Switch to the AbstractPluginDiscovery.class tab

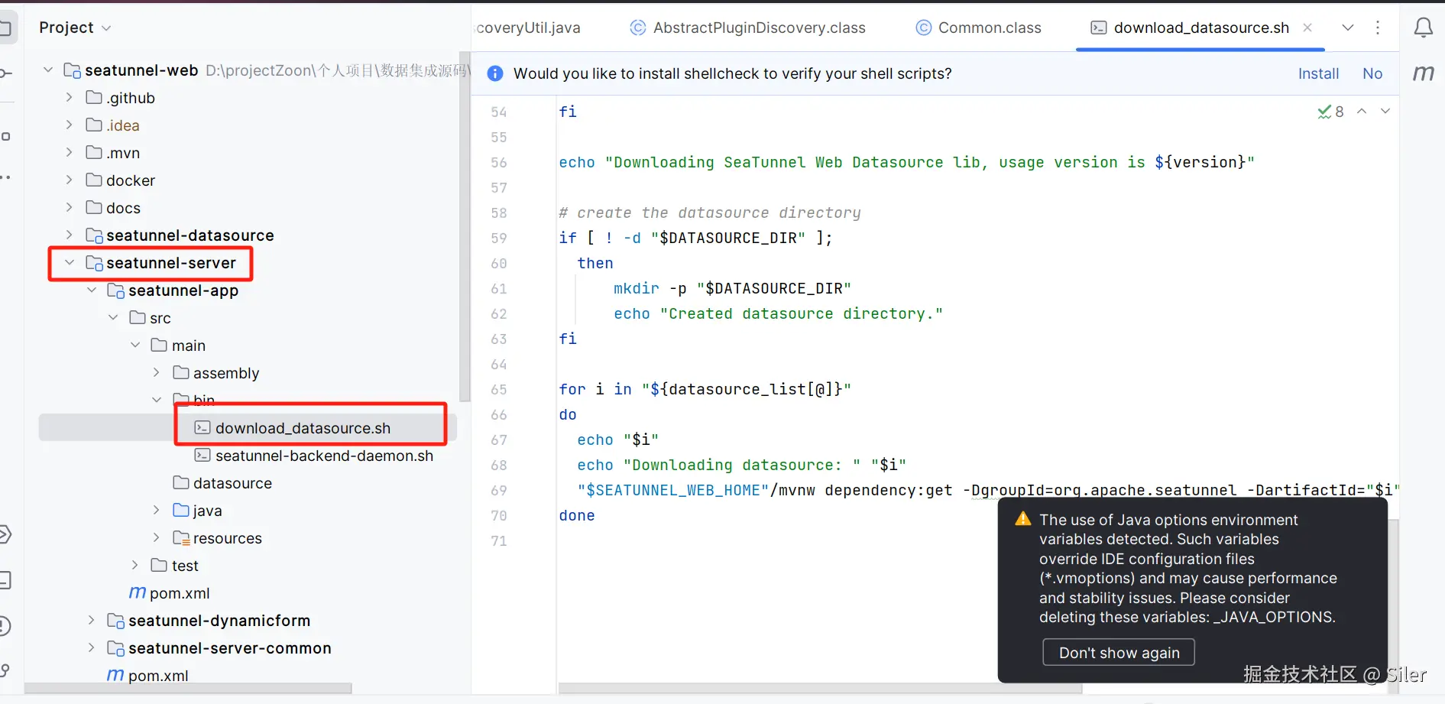coord(747,28)
